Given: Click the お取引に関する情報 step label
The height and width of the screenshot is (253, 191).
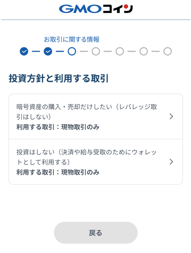Looking at the screenshot, I should 72,39.
